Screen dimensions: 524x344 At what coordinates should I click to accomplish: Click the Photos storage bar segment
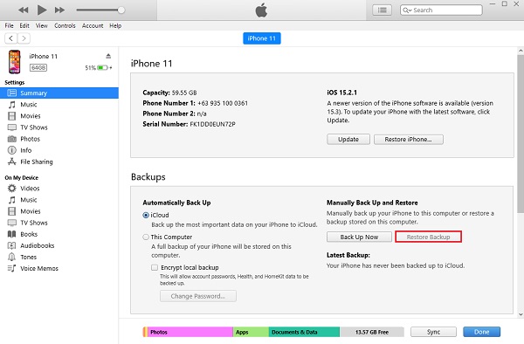[x=190, y=332]
